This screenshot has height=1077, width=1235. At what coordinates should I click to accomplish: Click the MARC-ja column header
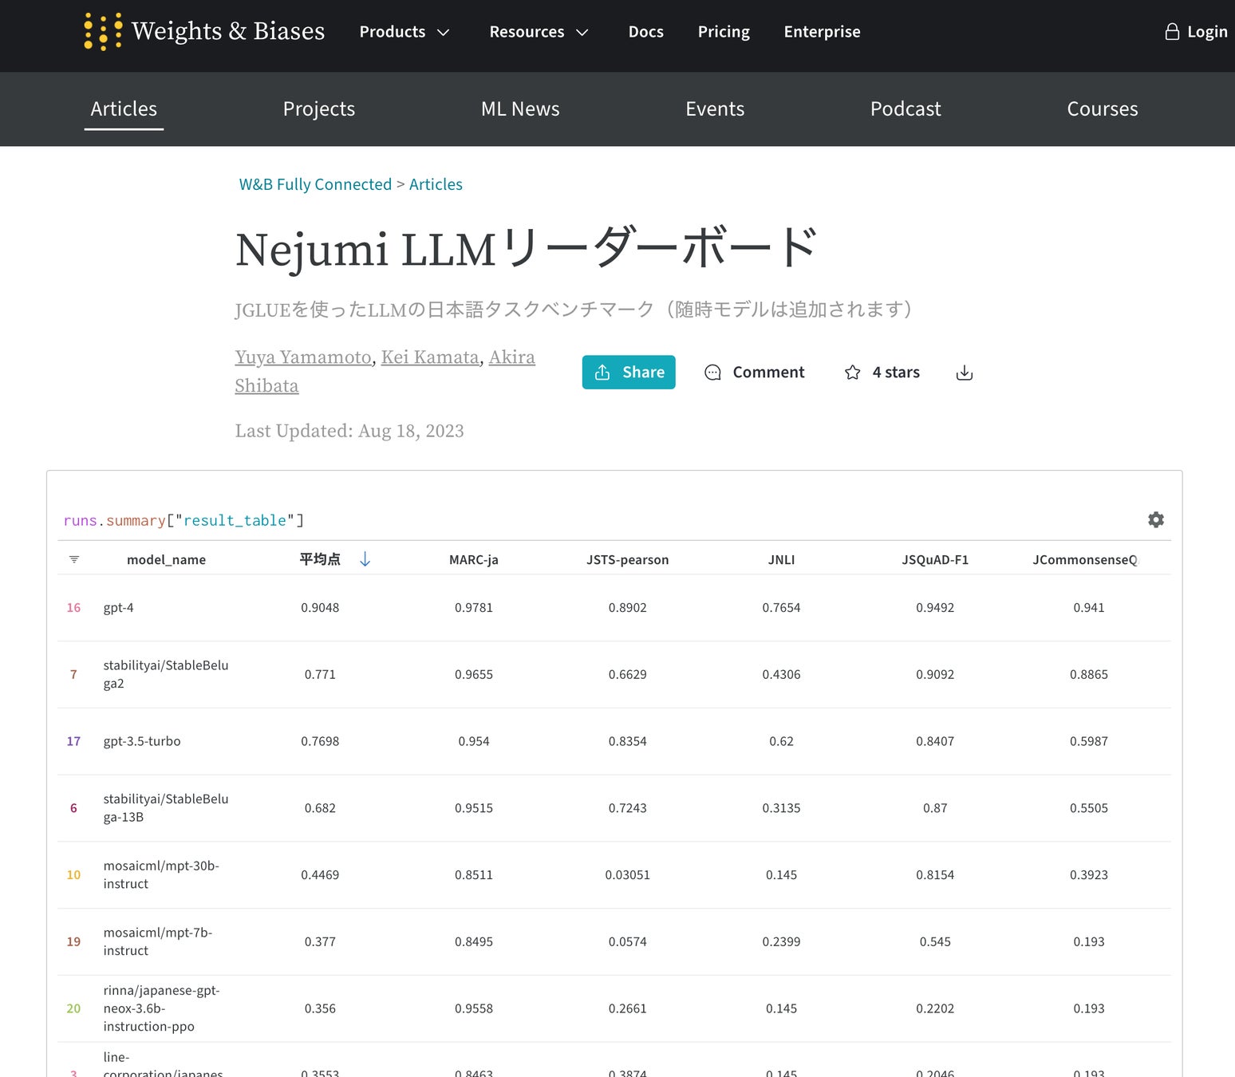tap(474, 560)
